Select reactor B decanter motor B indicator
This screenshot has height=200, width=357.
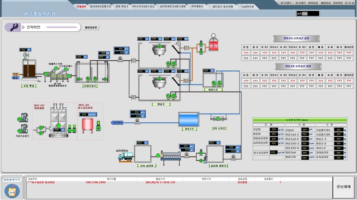(159, 79)
